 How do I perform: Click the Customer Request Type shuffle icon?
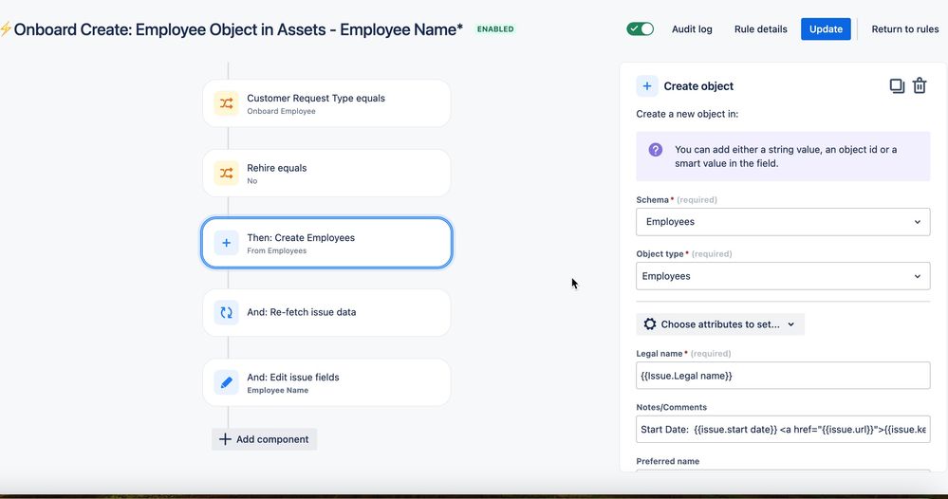(x=226, y=103)
